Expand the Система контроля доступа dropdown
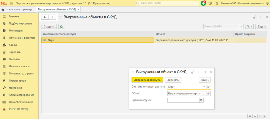 [204, 87]
